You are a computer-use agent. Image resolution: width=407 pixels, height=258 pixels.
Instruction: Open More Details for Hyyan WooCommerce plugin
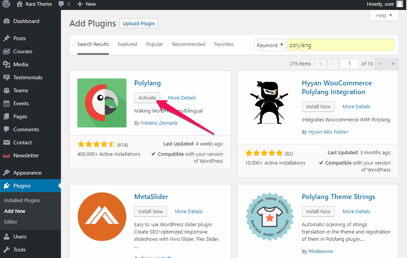click(x=356, y=106)
